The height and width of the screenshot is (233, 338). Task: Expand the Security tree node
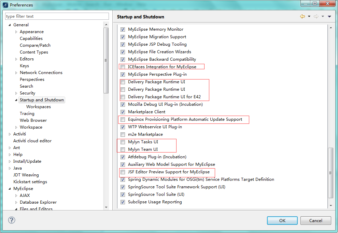(x=16, y=93)
